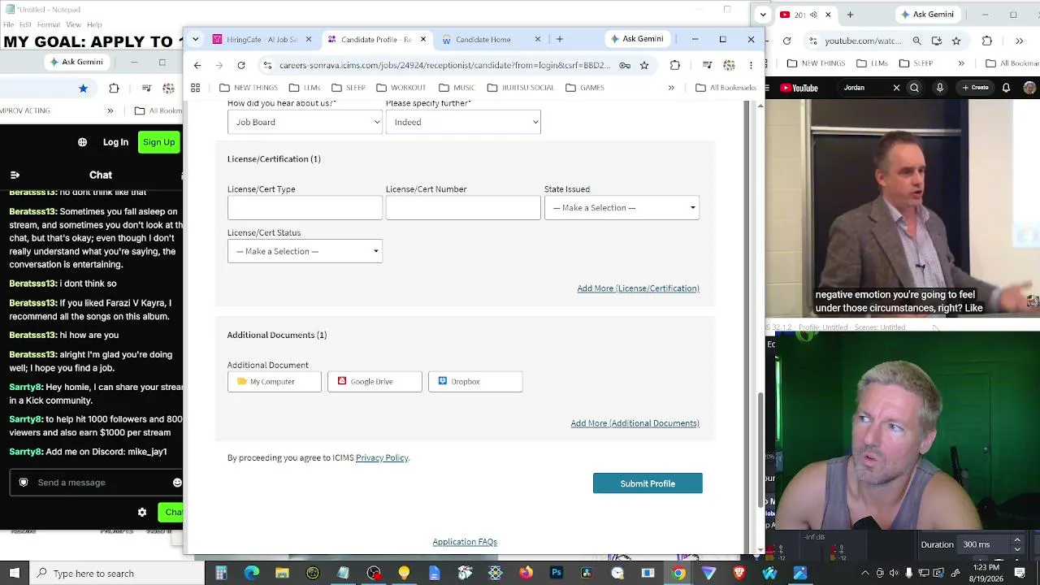Open the MUSIC bookmarks folder
Screen dimensions: 1040x585
457,88
